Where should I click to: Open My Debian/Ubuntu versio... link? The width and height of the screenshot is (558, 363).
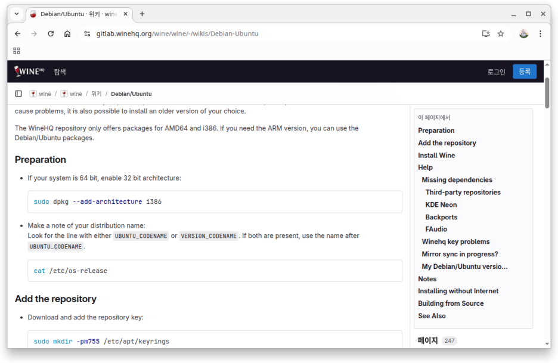click(464, 267)
